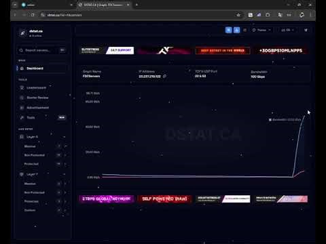Reload the page in browser toolbar
This screenshot has height=244, width=326.
click(x=33, y=15)
